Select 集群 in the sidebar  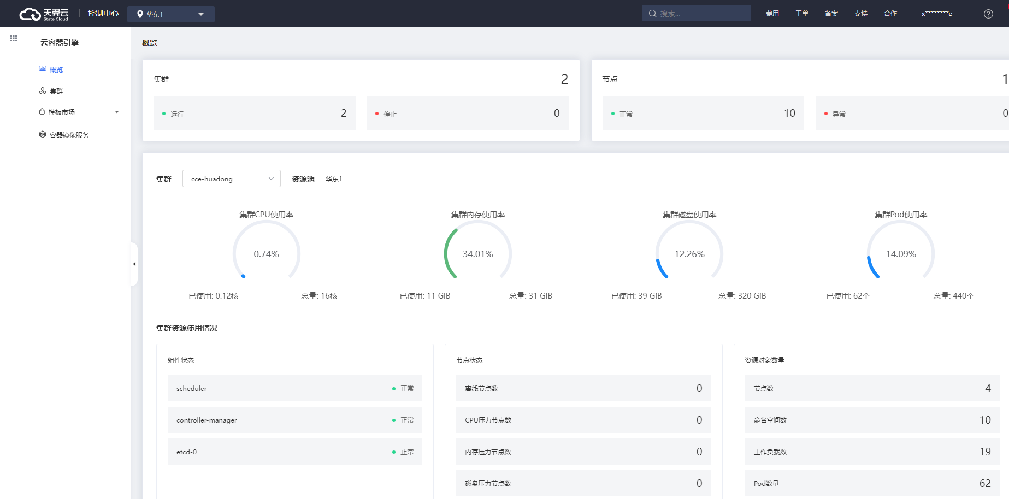pos(56,91)
